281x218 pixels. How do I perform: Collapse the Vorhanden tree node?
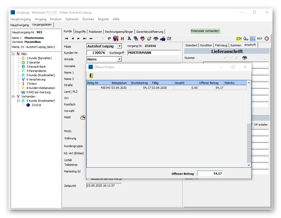[13, 96]
